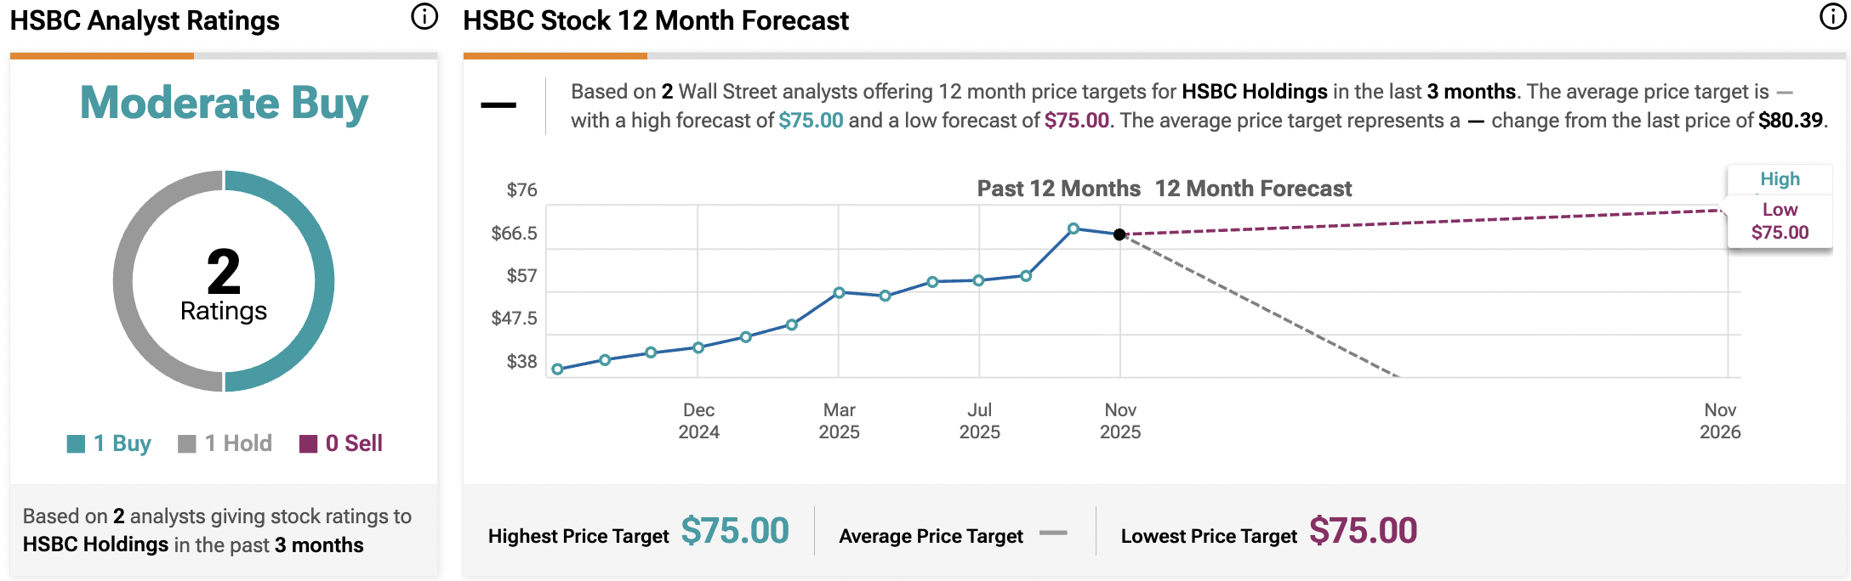Click the purple Sell legend square
This screenshot has height=581, width=1851.
point(308,443)
